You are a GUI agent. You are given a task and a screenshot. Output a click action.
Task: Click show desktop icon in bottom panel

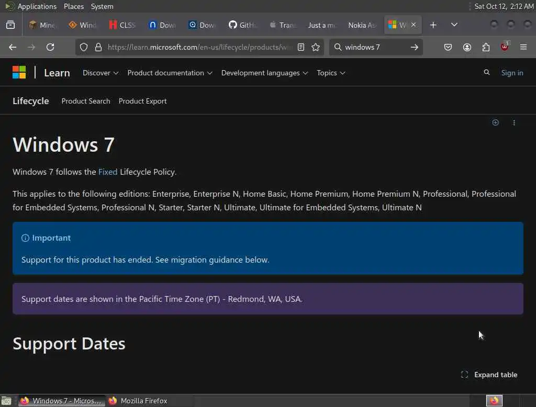(6, 401)
